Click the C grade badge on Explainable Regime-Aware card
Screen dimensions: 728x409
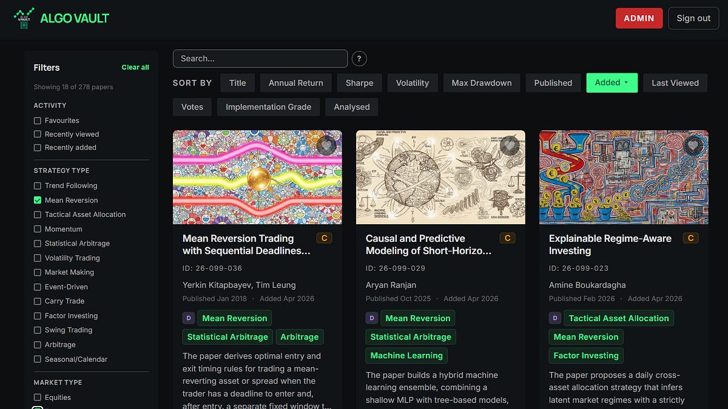pyautogui.click(x=690, y=238)
